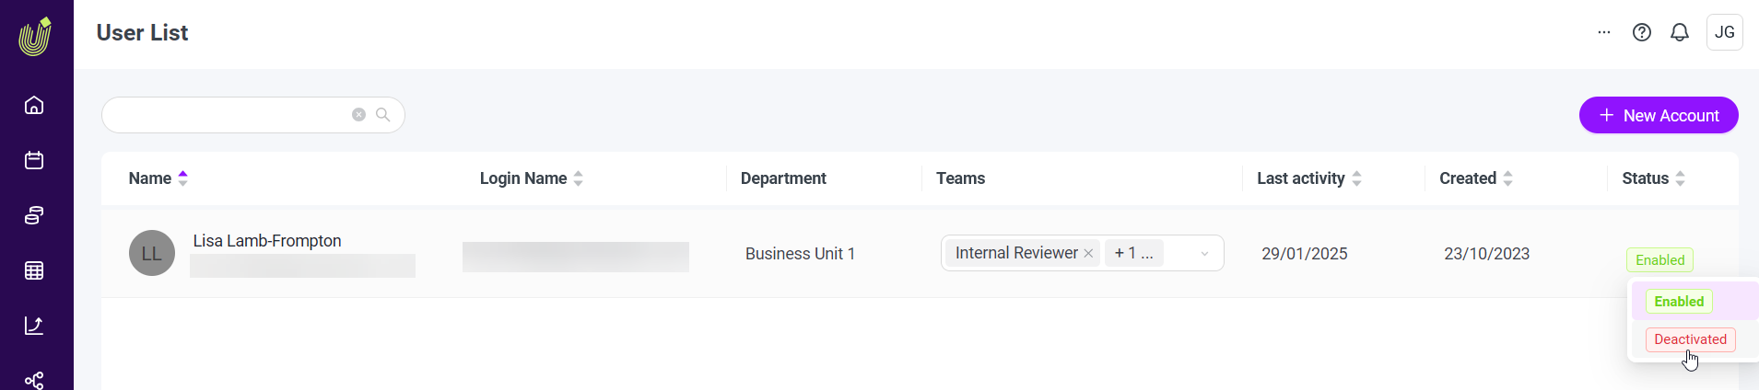Viewport: 1759px width, 390px height.
Task: Expand the Teams dropdown chevron
Action: 1204,254
